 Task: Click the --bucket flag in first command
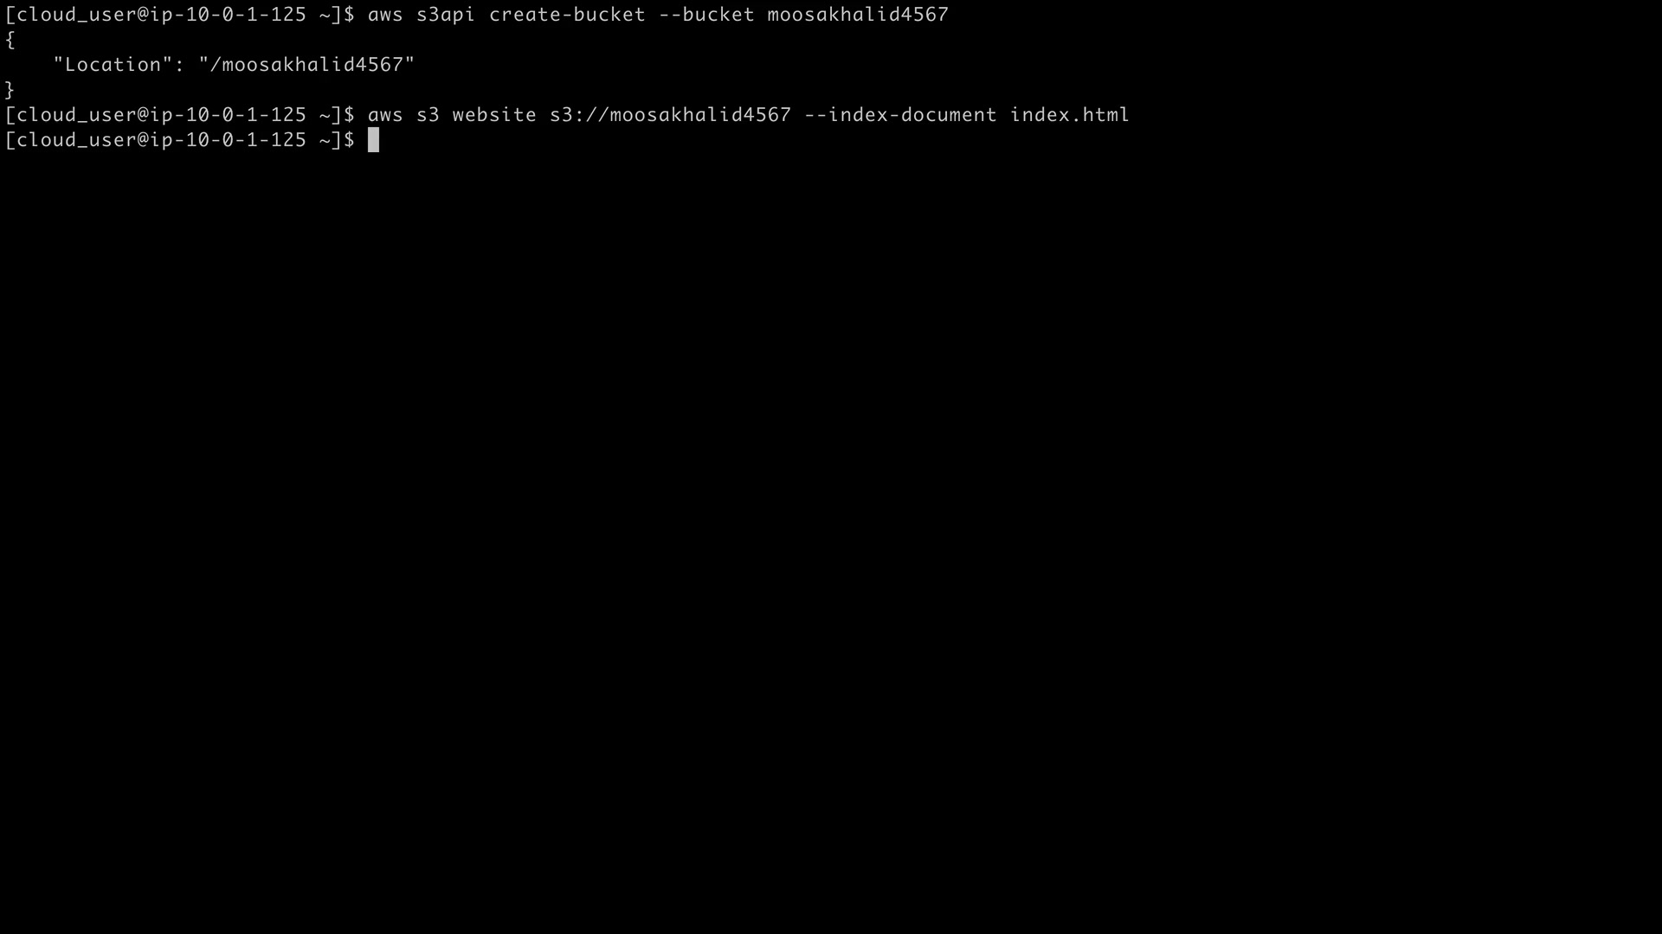pos(706,15)
